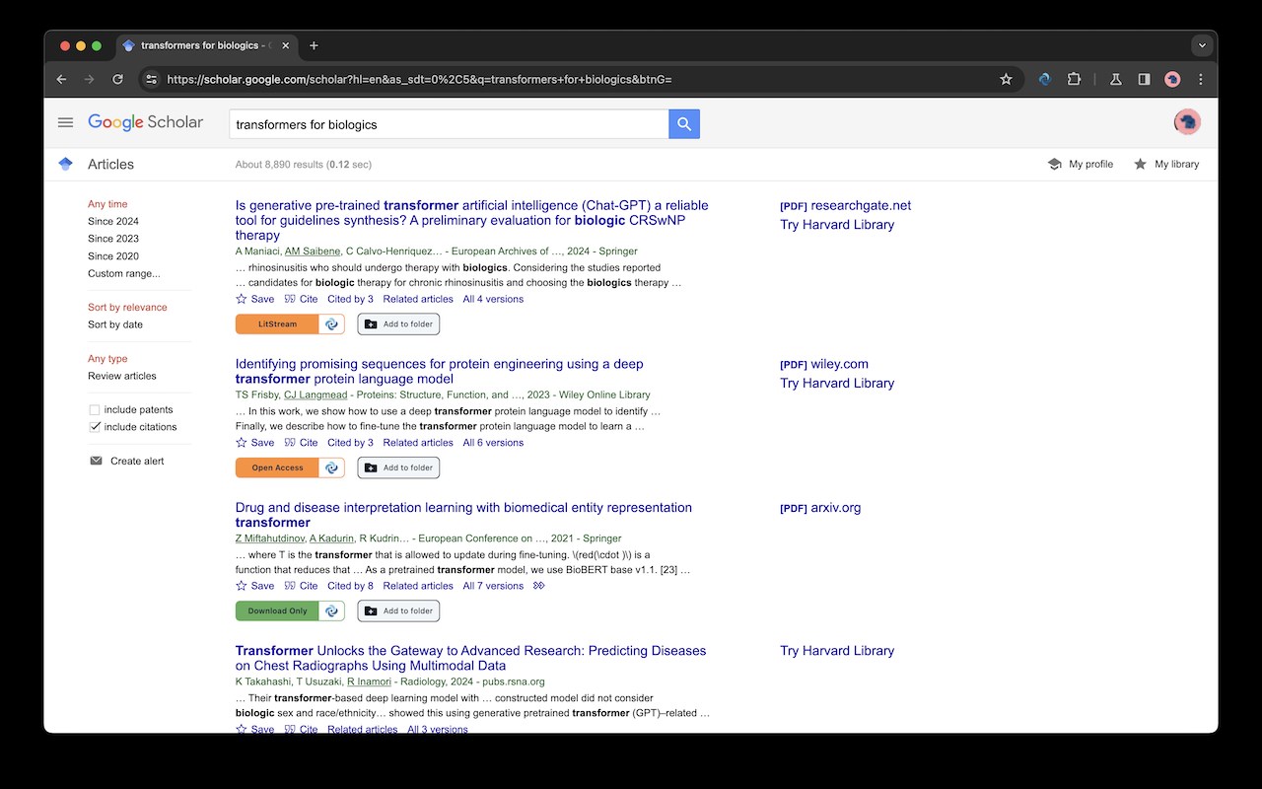The image size is (1262, 789).
Task: Click the Download Only green button
Action: tap(277, 611)
